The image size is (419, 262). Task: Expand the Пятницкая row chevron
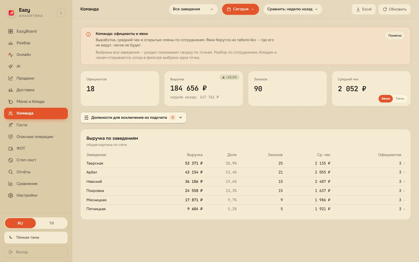click(x=404, y=209)
